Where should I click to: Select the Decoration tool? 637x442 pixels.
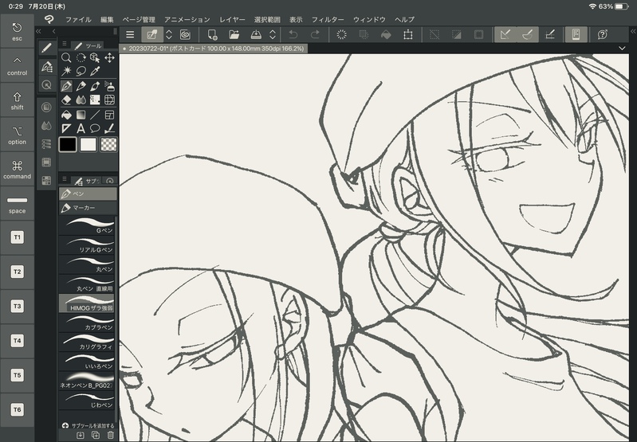95,100
